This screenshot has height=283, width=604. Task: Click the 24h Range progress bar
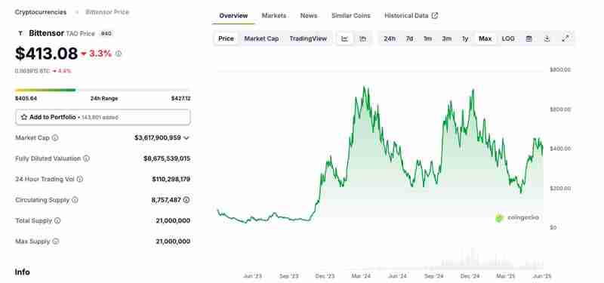click(103, 90)
